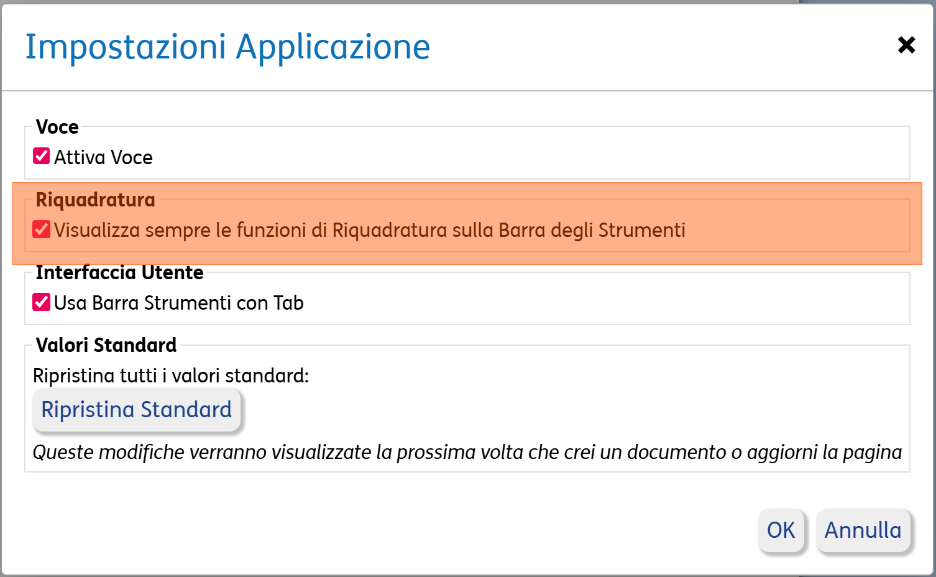Select the 'Valori Standard' group heading
The image size is (936, 577).
tap(106, 345)
